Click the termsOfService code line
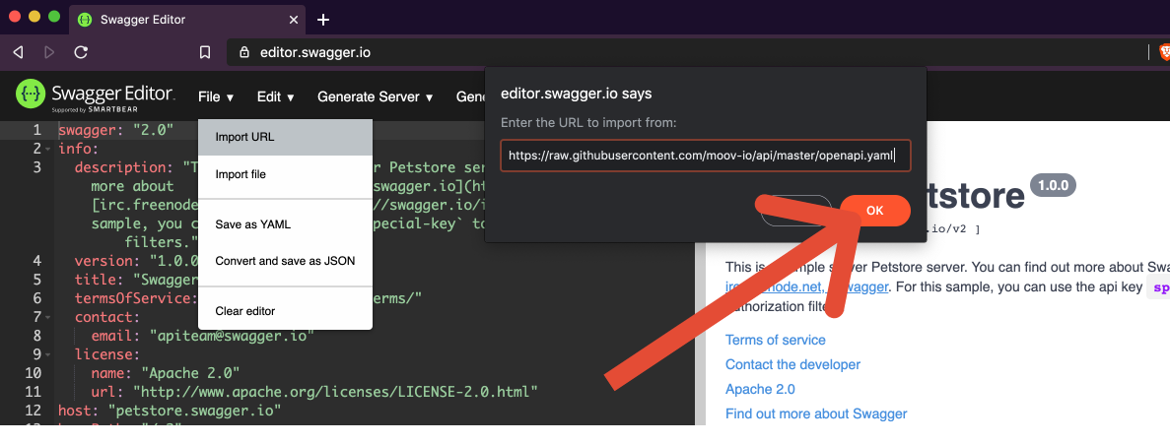Screen dimensions: 1170x444 pos(248,298)
